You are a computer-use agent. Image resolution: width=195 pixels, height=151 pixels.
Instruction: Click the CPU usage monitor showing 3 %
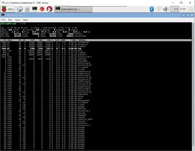tap(174, 9)
